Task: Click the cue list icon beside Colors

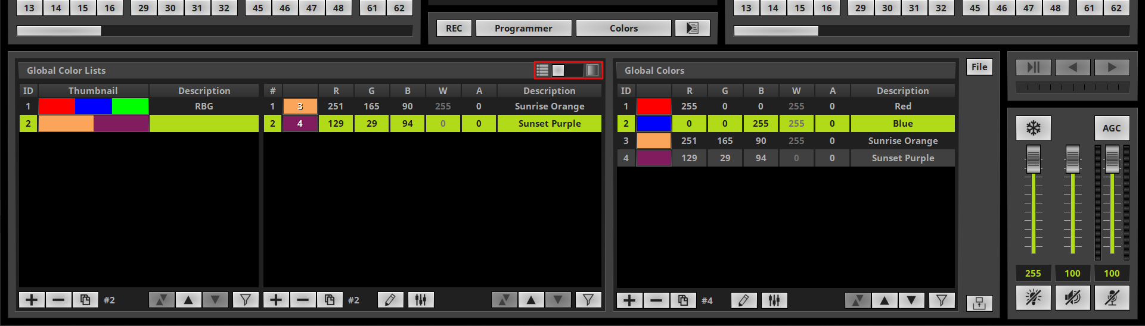Action: pos(692,28)
